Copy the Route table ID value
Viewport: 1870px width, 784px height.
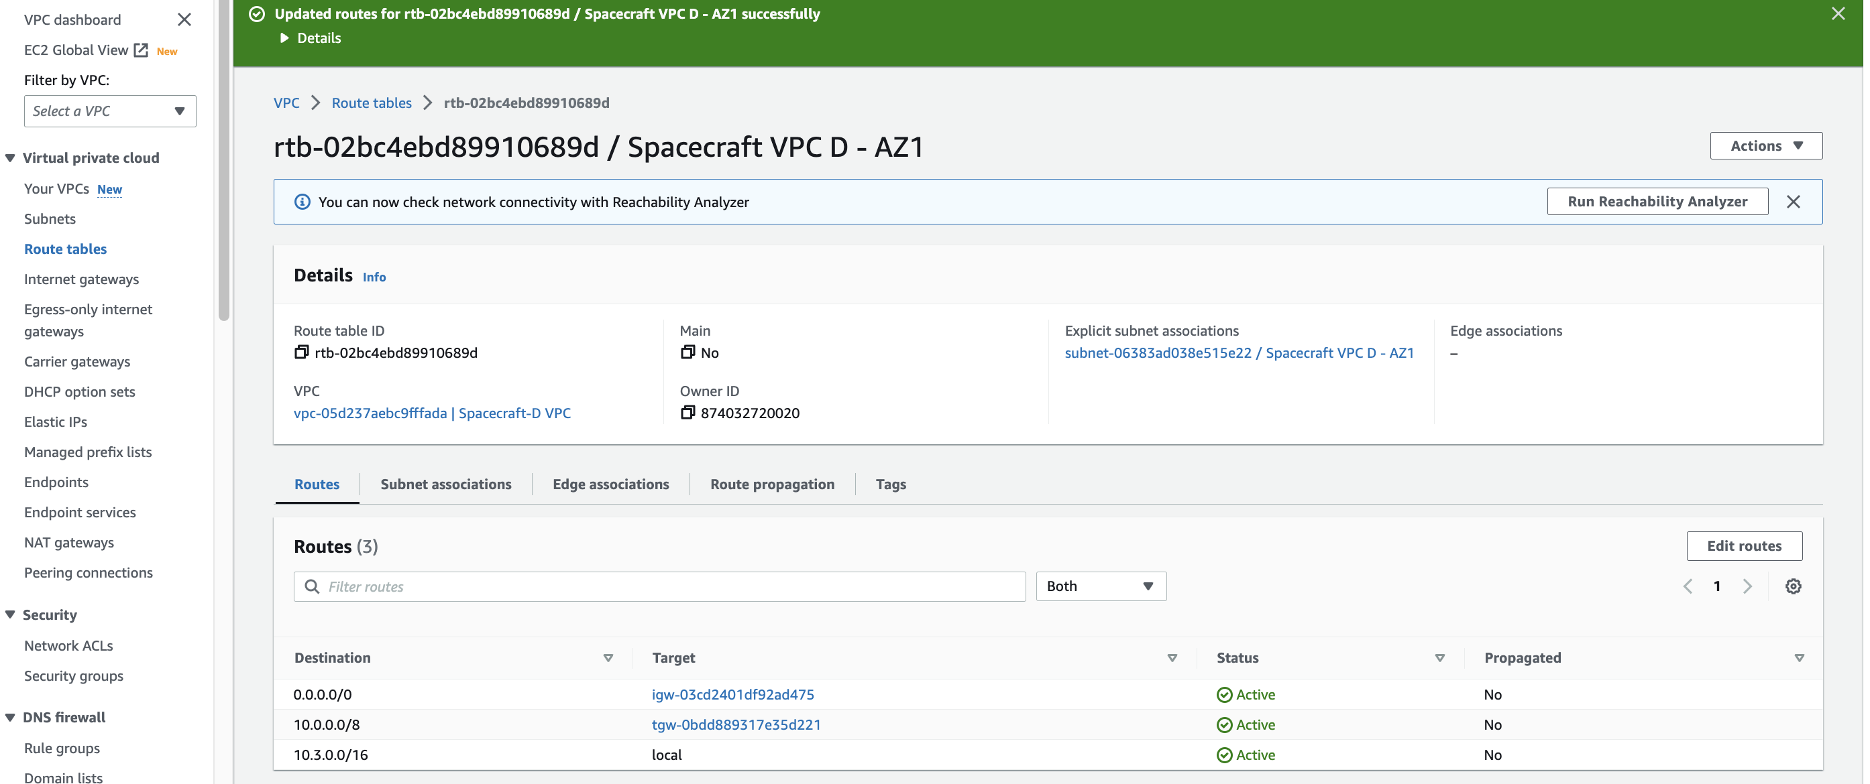click(x=301, y=352)
